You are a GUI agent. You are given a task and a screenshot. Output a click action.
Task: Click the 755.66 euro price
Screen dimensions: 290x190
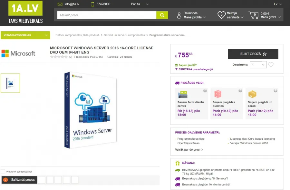click(x=184, y=55)
